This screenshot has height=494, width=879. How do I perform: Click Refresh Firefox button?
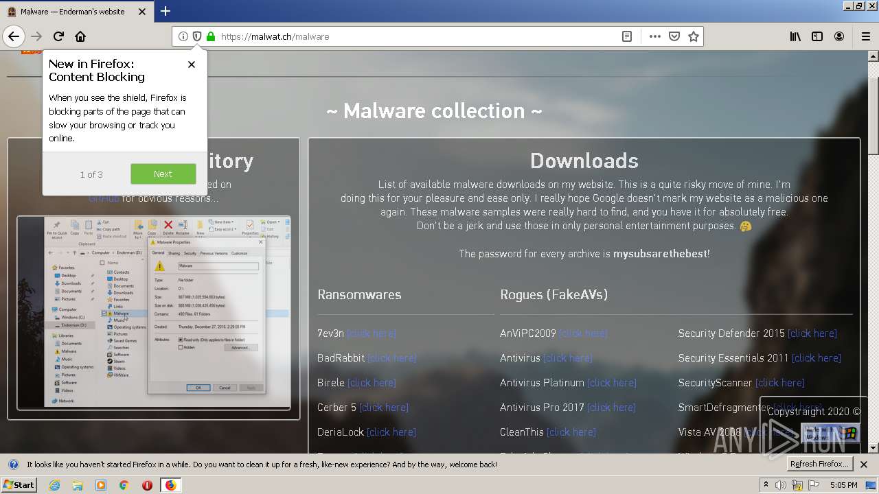coord(820,464)
